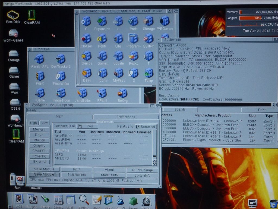Run the CPU/FPU test button
Screen dimensions: 278x209
(x=40, y=151)
